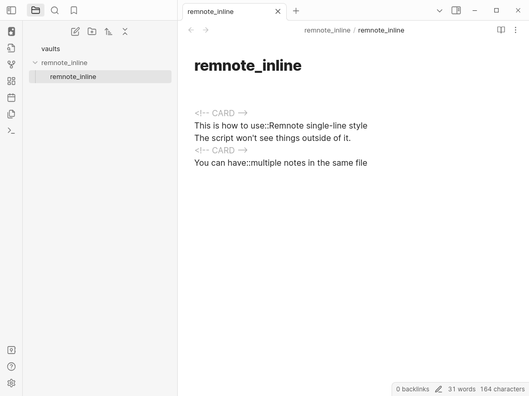Create a new folder
This screenshot has height=396, width=529.
pos(92,31)
